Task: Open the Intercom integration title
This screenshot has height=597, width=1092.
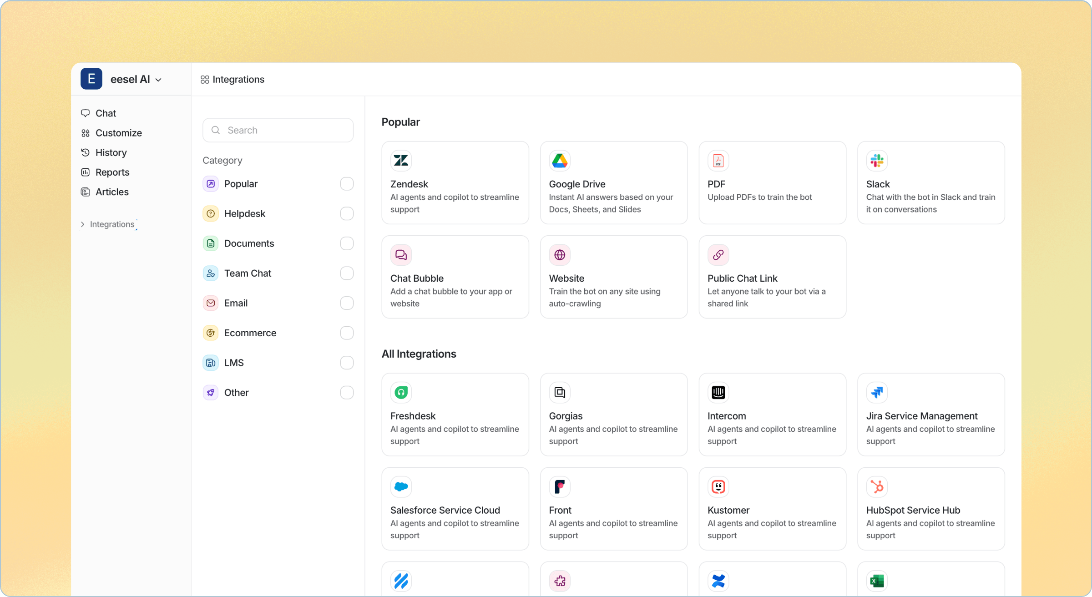Action: (x=727, y=416)
